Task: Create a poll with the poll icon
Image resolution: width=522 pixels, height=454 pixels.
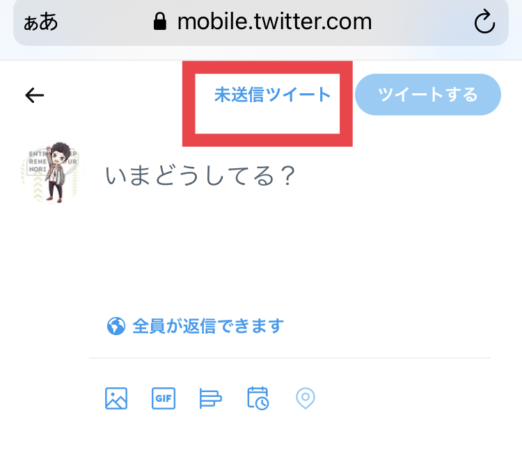Action: coord(210,398)
